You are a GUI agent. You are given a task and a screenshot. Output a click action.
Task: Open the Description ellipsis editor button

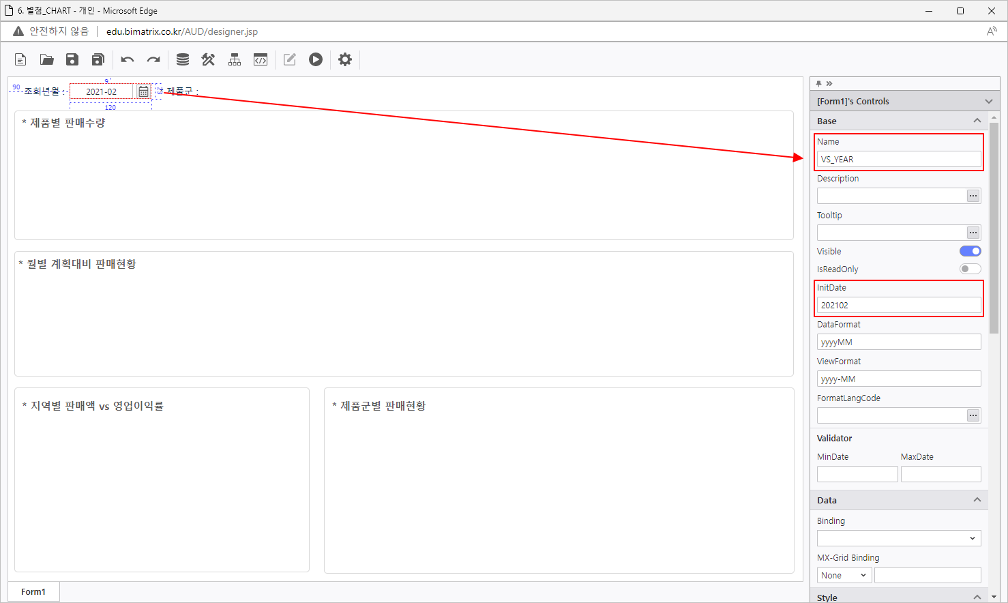973,196
